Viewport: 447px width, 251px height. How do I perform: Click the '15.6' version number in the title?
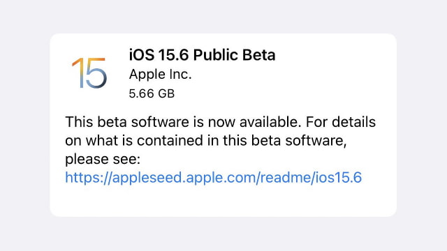click(x=174, y=55)
